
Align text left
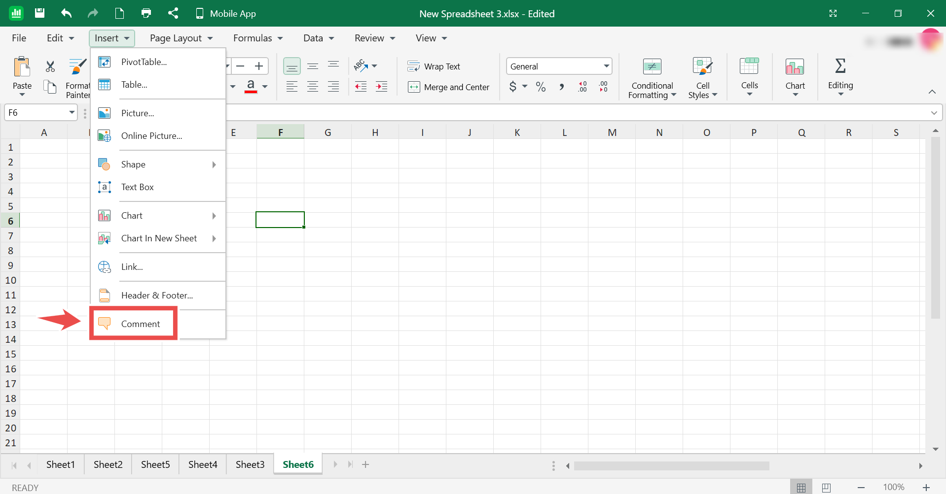pos(292,87)
